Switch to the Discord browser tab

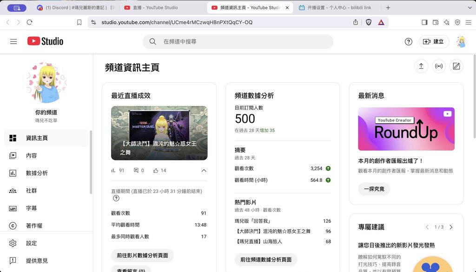(x=76, y=7)
